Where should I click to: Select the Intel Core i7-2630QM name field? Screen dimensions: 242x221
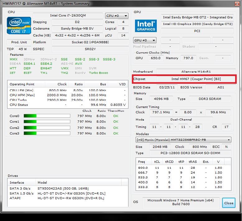(68, 16)
